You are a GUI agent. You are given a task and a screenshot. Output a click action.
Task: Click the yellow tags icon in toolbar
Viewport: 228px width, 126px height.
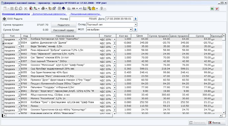(50, 8)
